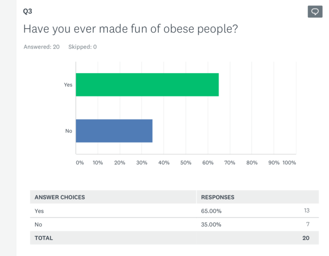Screen dimensions: 329x256
Task: Click the 35.00% response value
Action: click(x=211, y=224)
